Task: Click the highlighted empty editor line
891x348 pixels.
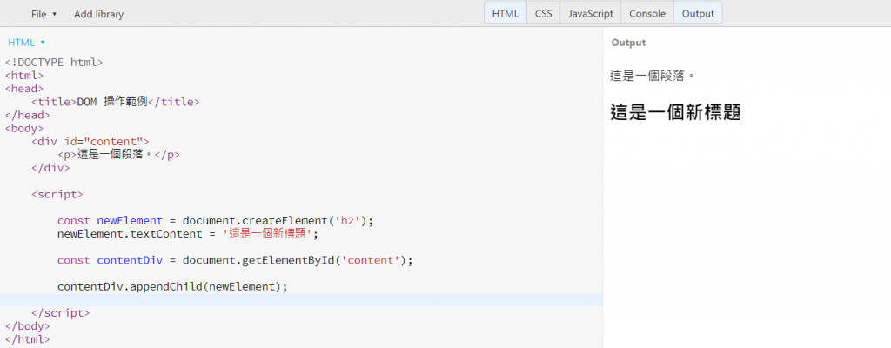Action: (301, 299)
